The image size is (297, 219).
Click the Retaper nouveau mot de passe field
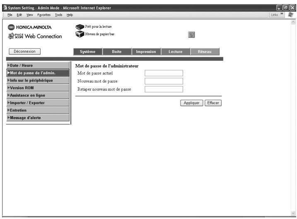(x=164, y=89)
